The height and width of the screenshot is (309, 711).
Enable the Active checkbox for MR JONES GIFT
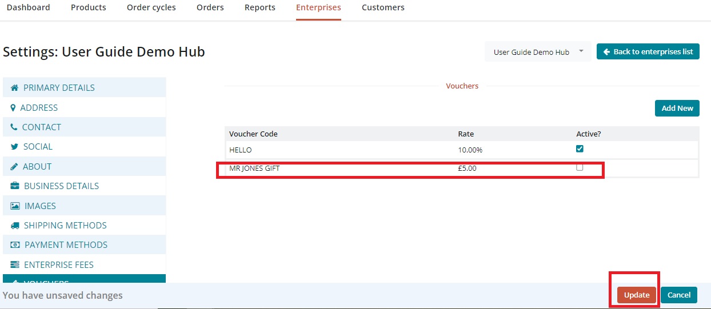[x=580, y=168]
